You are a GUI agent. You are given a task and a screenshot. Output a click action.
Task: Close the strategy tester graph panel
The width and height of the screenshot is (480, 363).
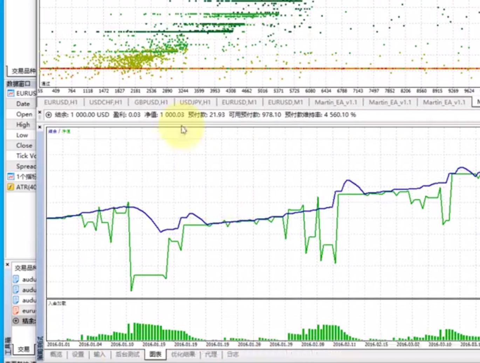[40, 127]
